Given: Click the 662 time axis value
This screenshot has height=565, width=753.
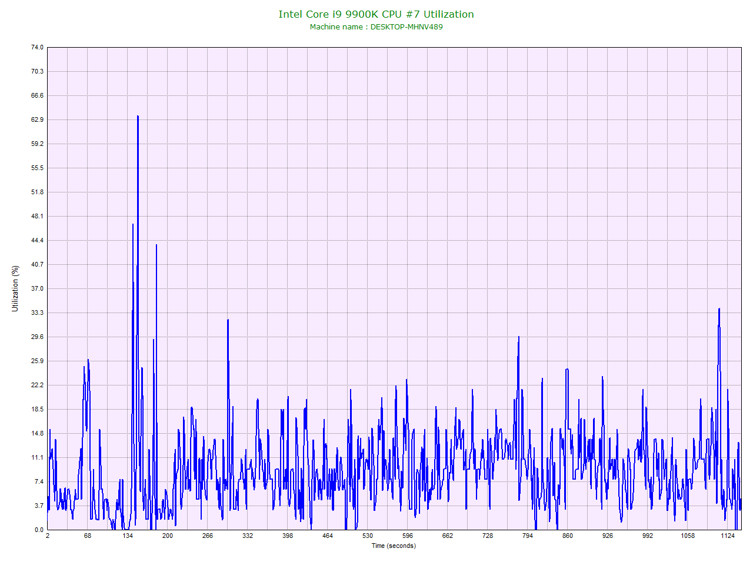Looking at the screenshot, I should [448, 536].
